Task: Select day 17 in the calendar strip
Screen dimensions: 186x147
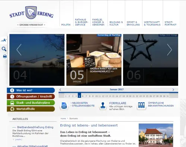Action: tap(120, 96)
